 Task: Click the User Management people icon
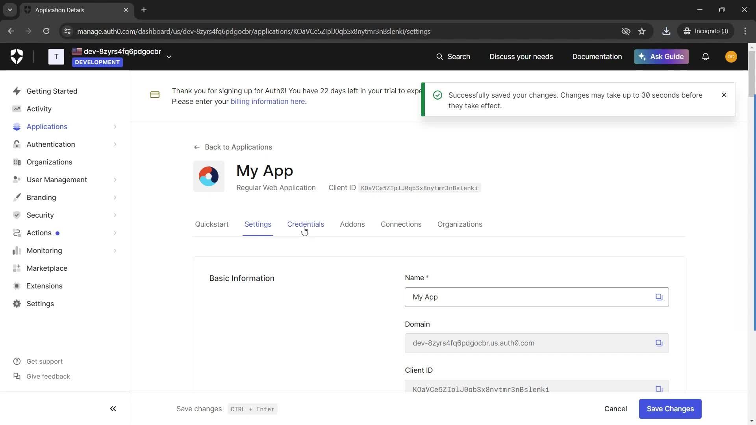point(17,179)
